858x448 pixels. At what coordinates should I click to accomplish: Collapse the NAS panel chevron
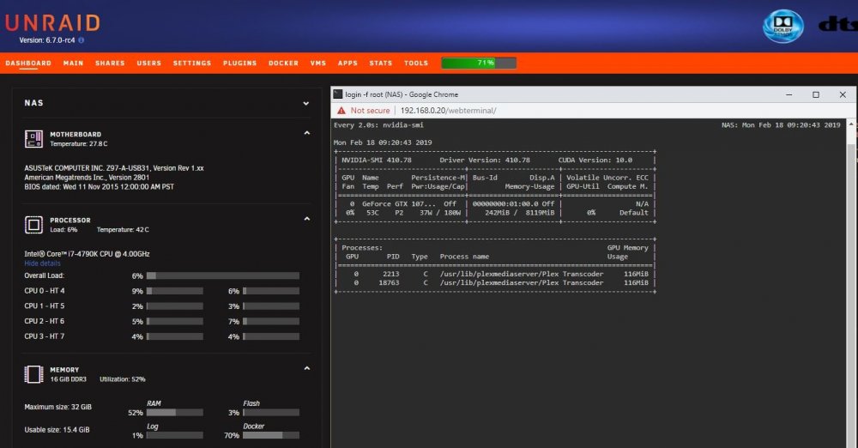(x=306, y=103)
